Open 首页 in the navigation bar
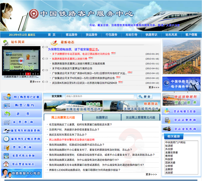202x181 pixels. pyautogui.click(x=52, y=35)
